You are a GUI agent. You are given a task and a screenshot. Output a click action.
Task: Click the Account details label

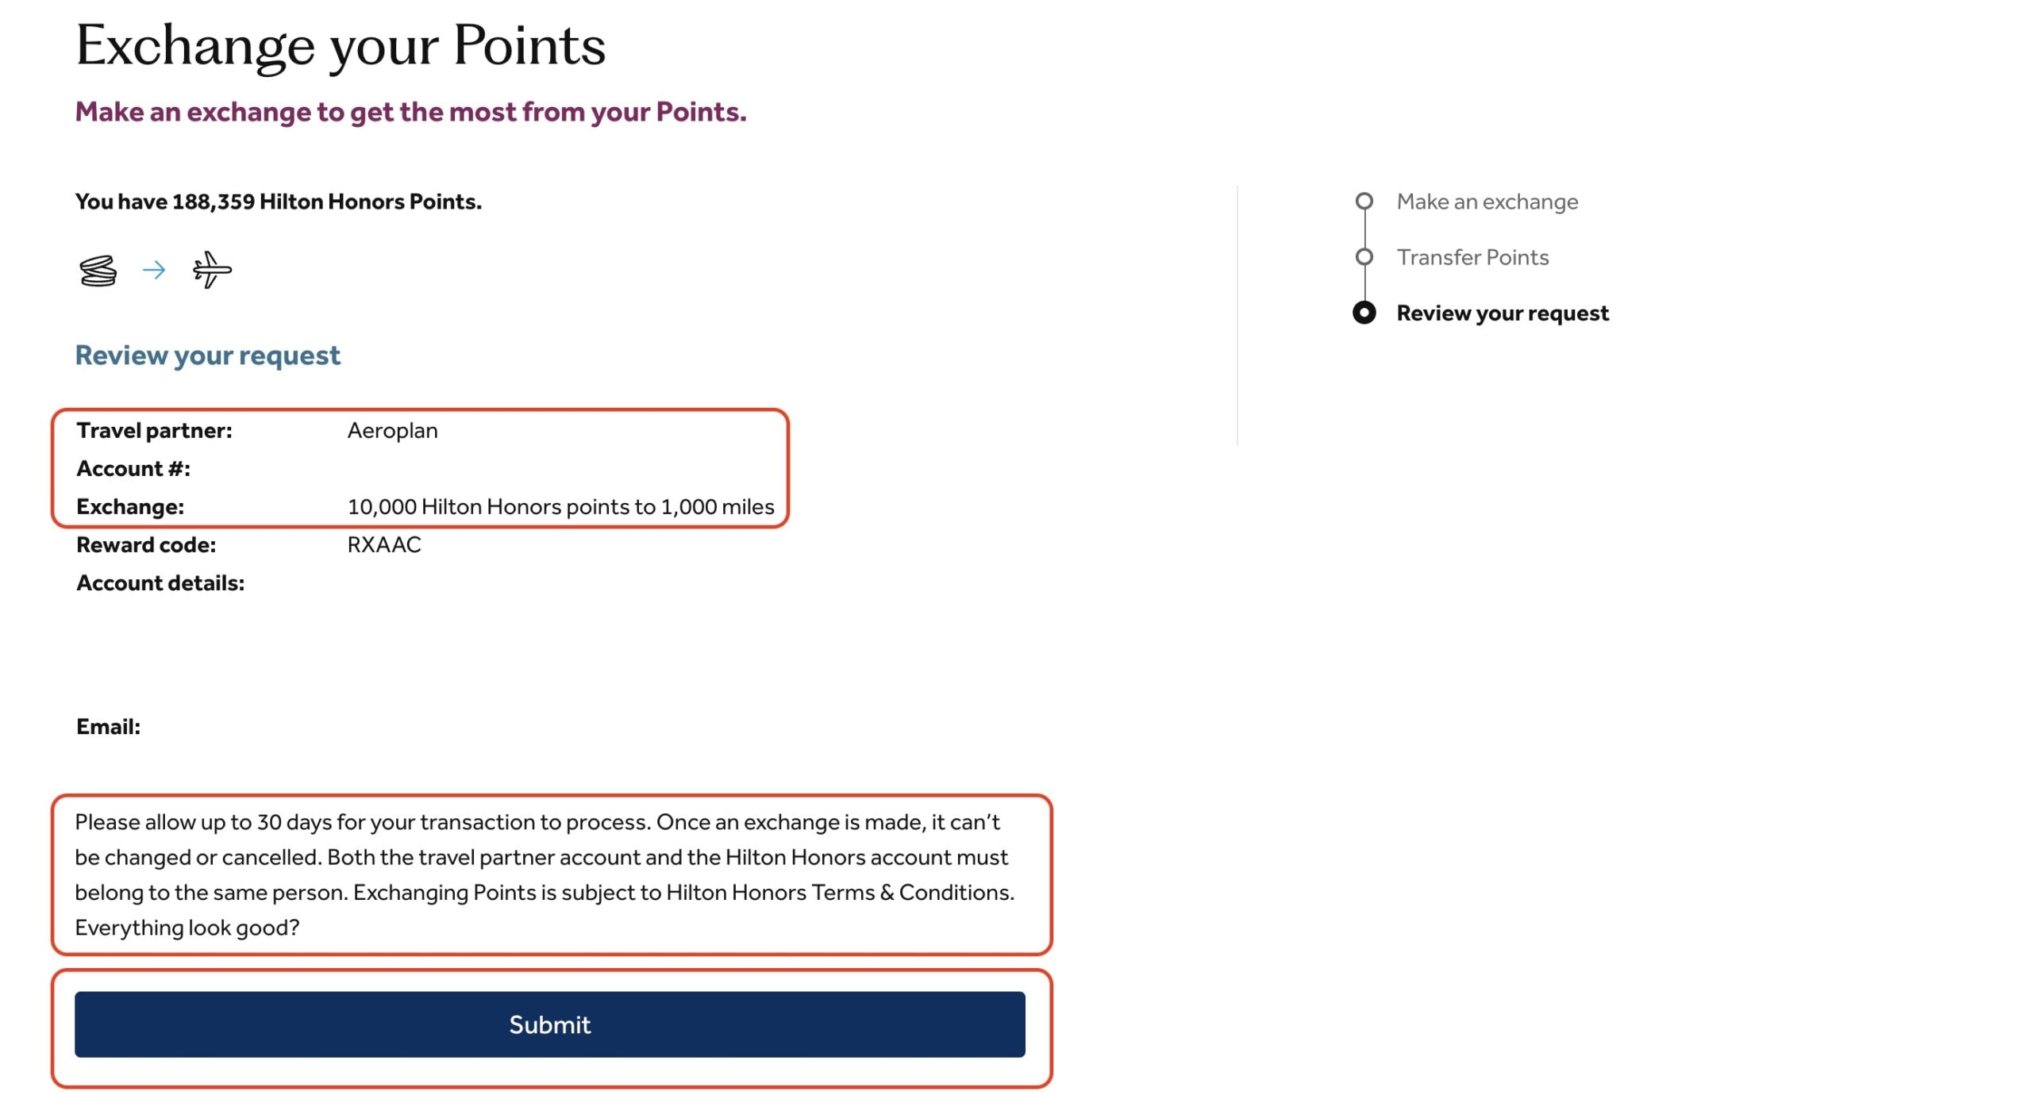160,582
